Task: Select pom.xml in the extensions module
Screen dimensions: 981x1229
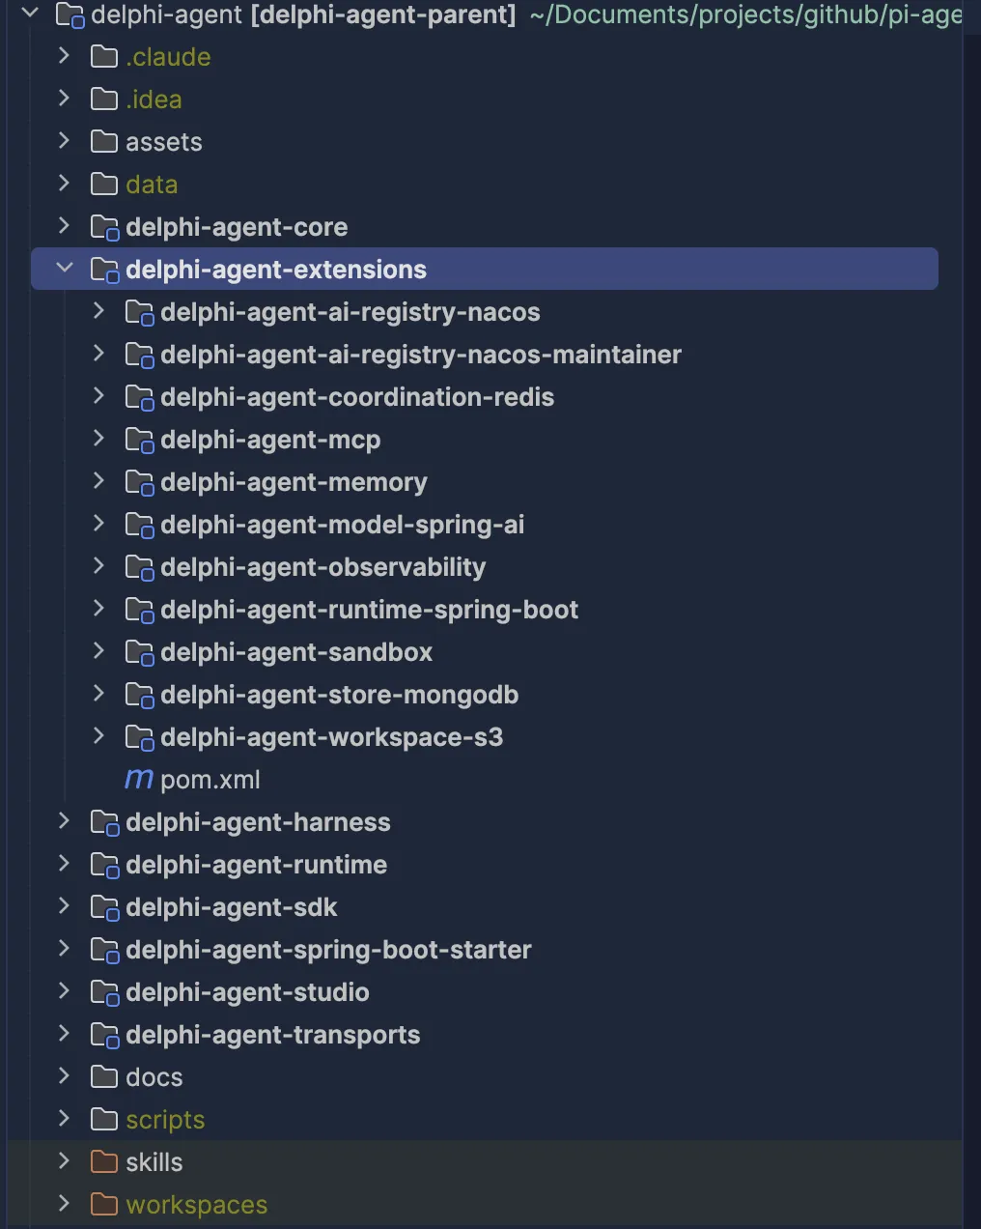Action: 210,780
